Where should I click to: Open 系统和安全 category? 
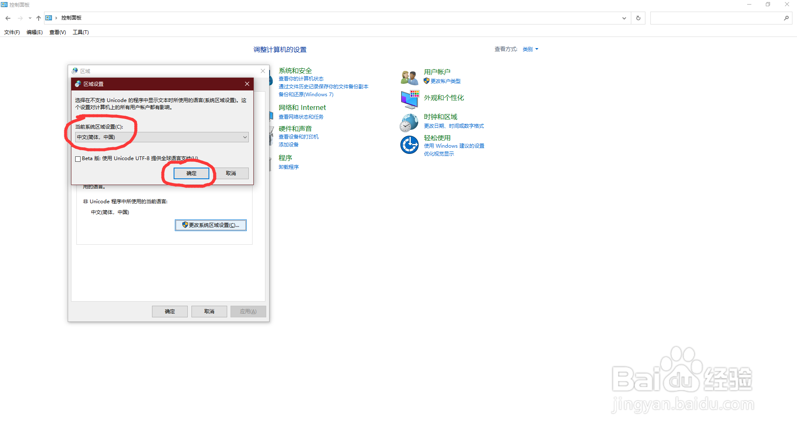click(295, 71)
